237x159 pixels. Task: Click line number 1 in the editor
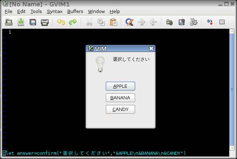pos(10,32)
